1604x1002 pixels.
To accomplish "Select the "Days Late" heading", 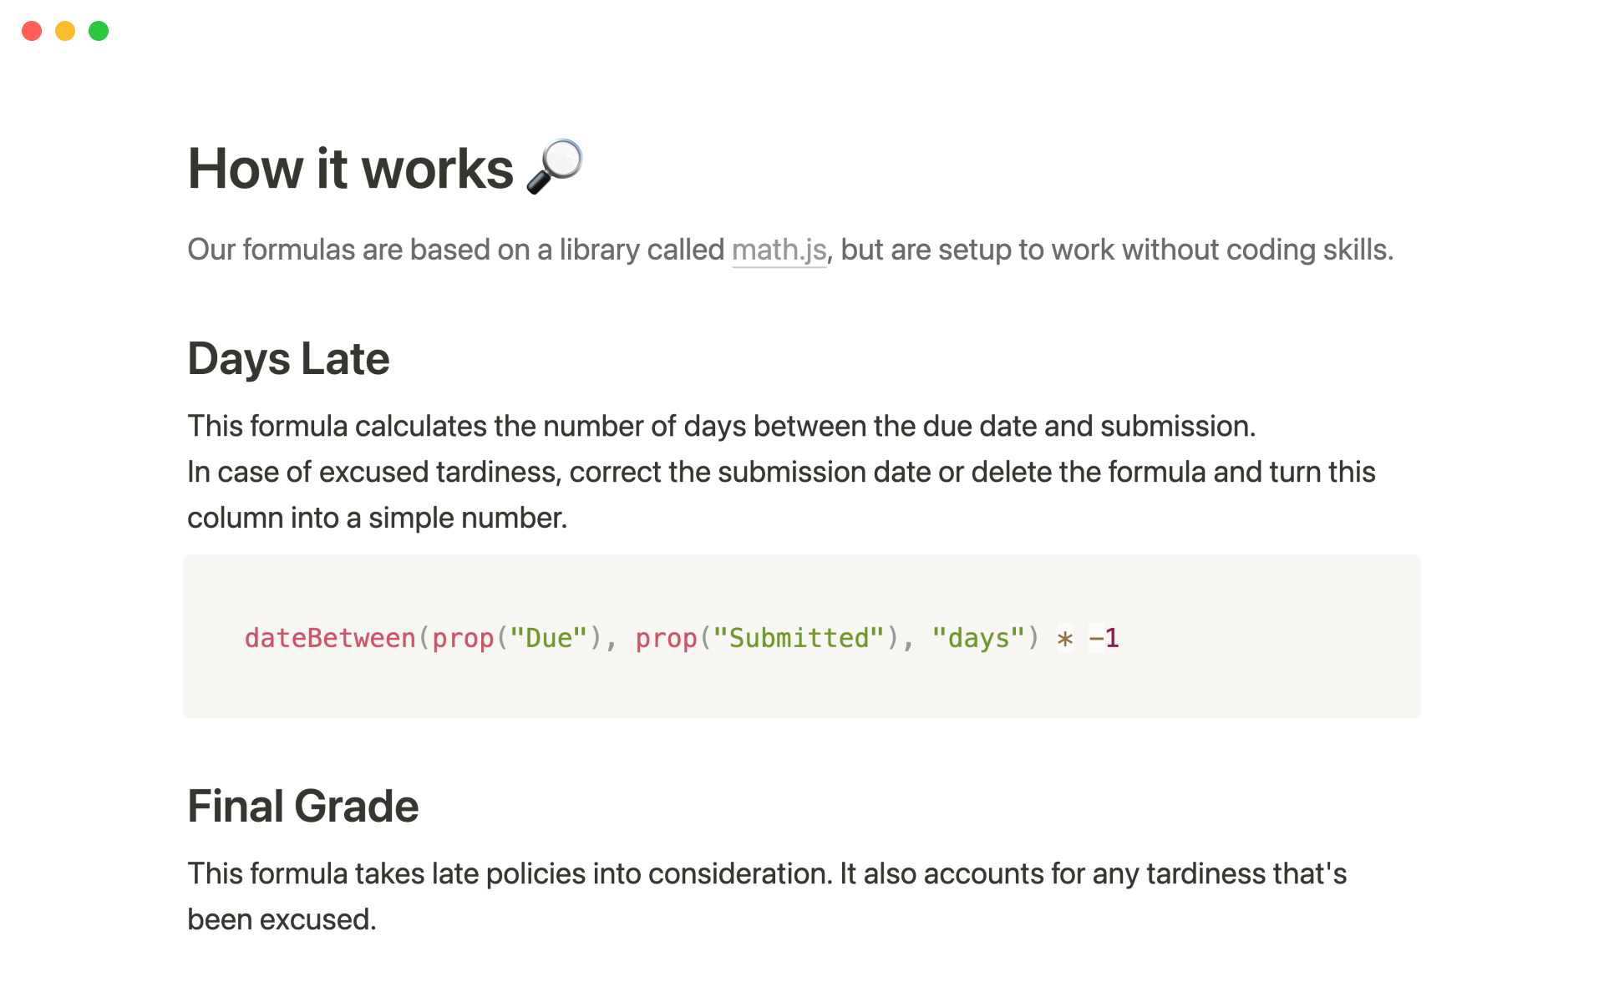I will (x=288, y=359).
